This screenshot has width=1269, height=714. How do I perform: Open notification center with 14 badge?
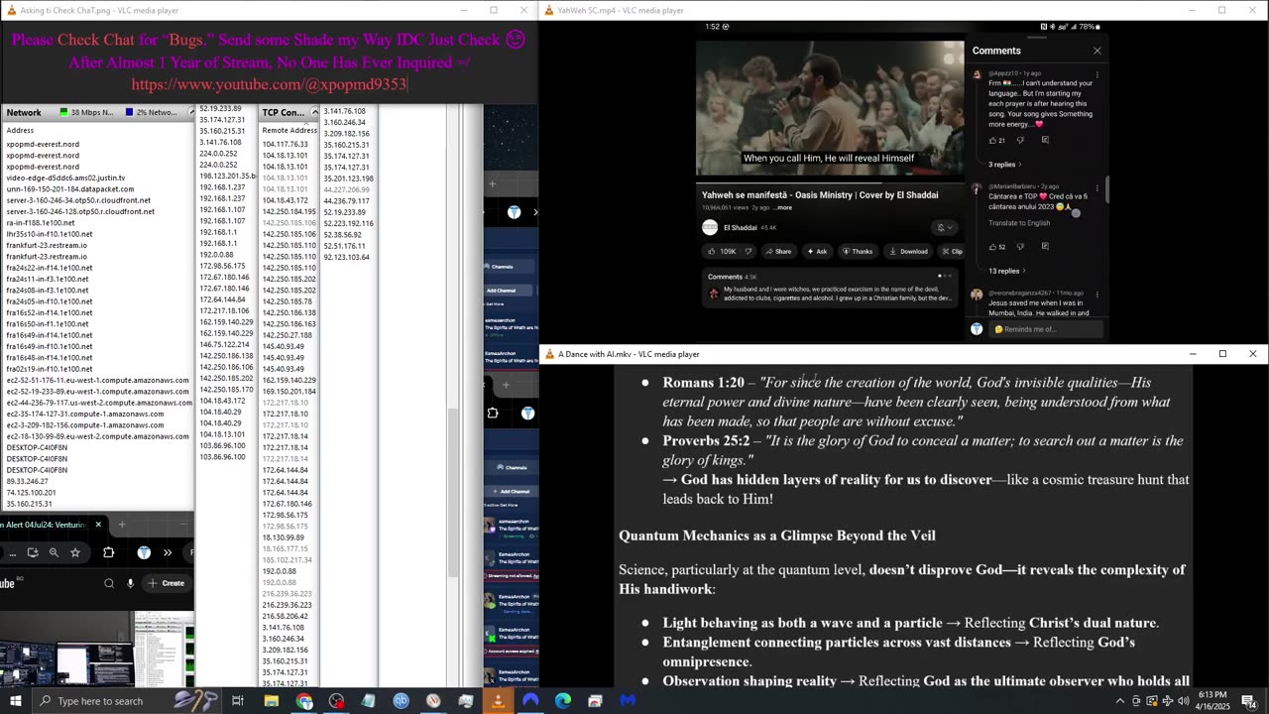[1248, 701]
